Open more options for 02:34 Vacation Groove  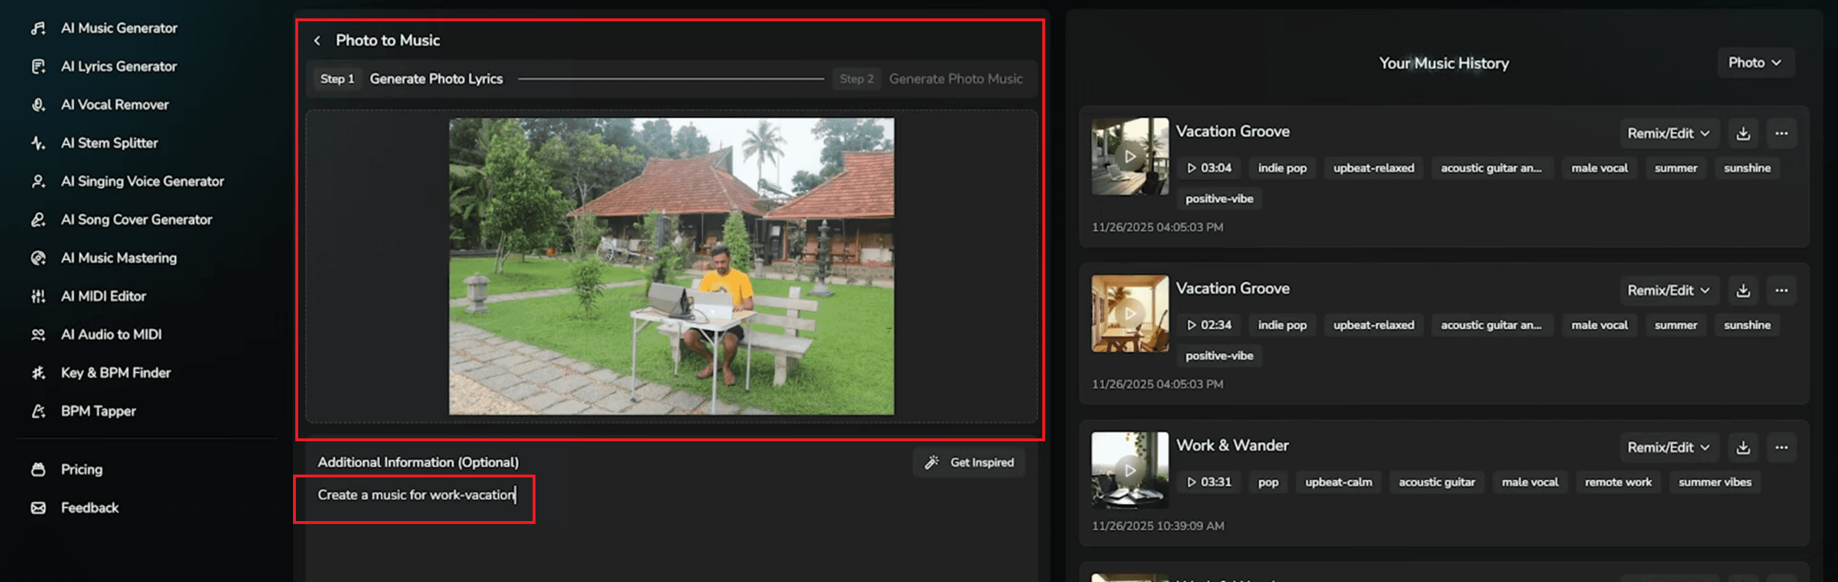[1782, 290]
